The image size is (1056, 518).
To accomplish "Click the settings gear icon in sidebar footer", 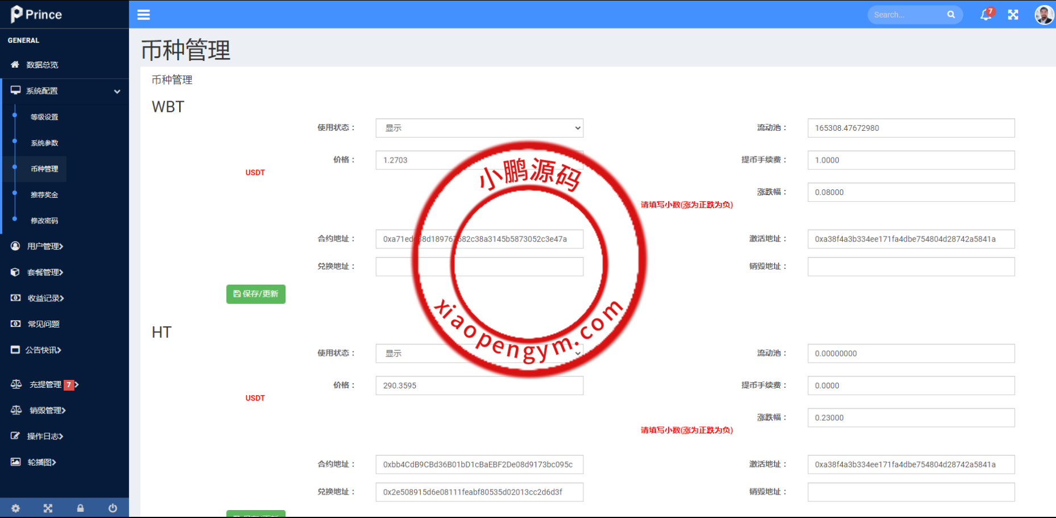I will tap(16, 508).
